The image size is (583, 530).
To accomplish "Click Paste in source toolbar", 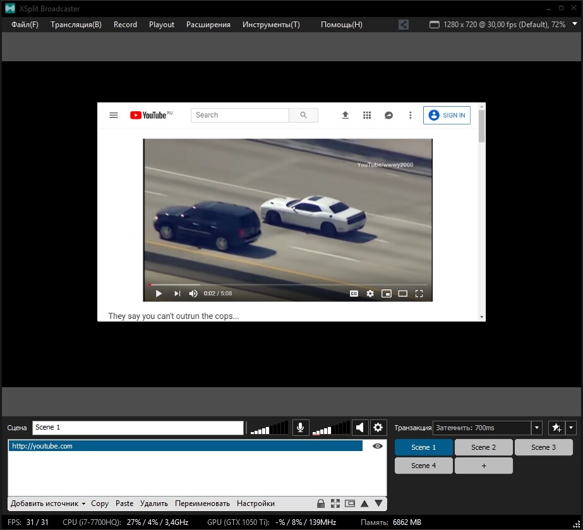I will [x=124, y=503].
